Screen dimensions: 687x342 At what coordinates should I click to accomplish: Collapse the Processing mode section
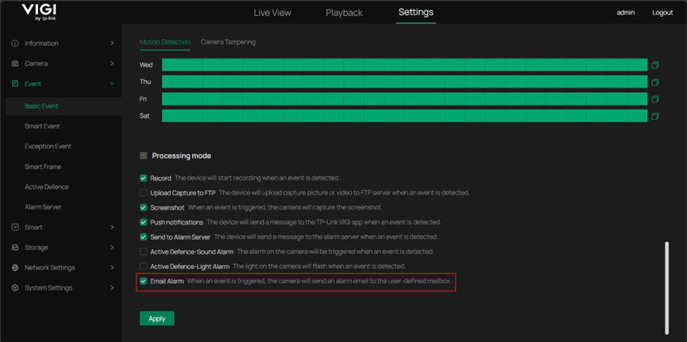pos(144,156)
